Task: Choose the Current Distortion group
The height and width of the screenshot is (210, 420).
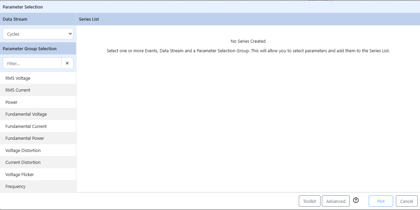Action: [38, 162]
